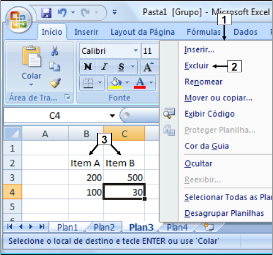
Task: Apply cell borders icon
Action: 88,83
